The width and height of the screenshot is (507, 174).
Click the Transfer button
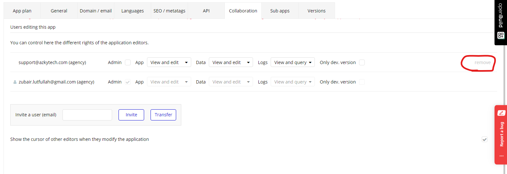(x=163, y=115)
